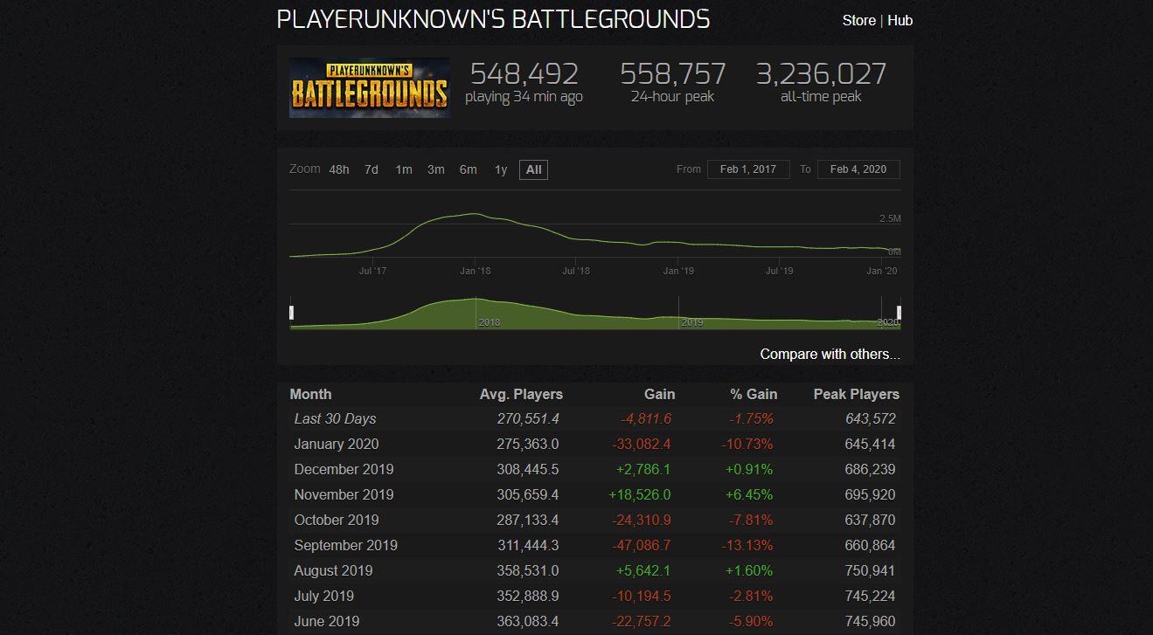1153x635 pixels.
Task: Click the To date field
Action: click(x=858, y=169)
